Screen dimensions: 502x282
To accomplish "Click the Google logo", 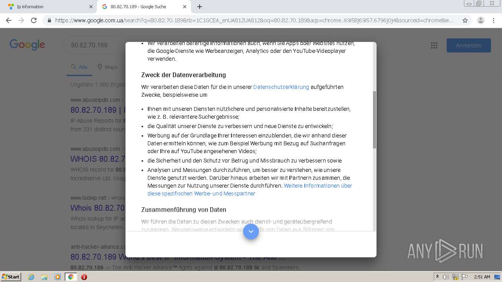I will tap(27, 45).
